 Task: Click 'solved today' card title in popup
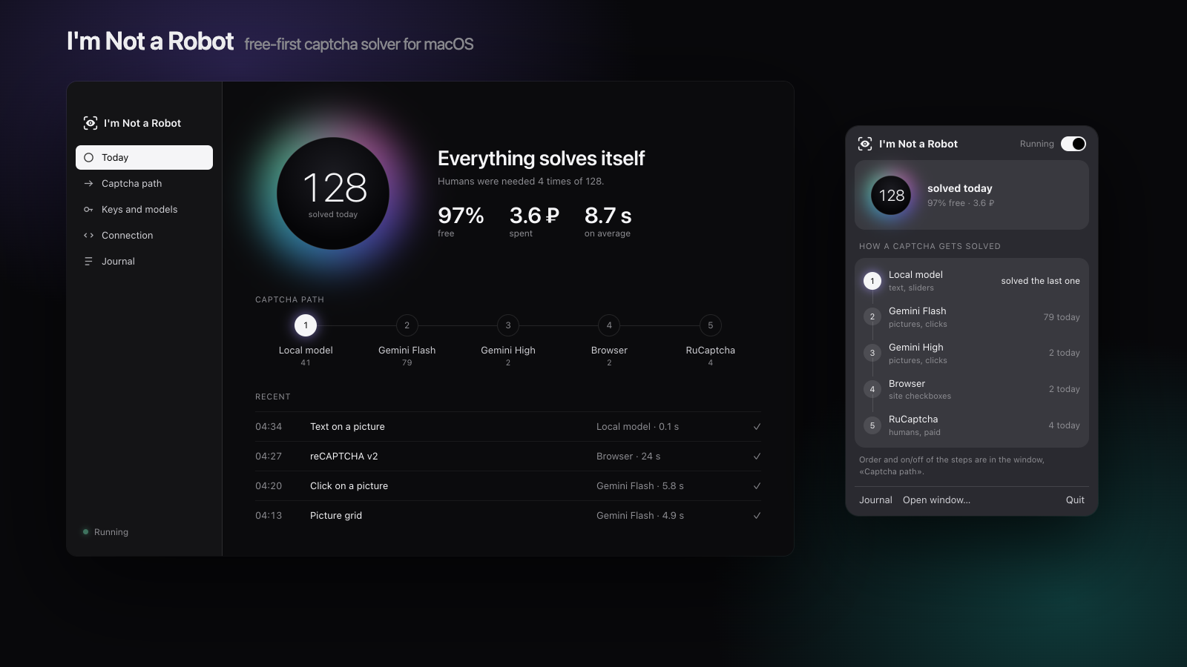[x=959, y=188]
